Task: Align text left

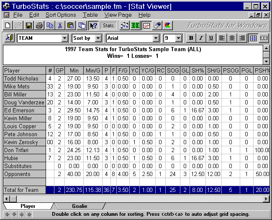Action: 222,38
